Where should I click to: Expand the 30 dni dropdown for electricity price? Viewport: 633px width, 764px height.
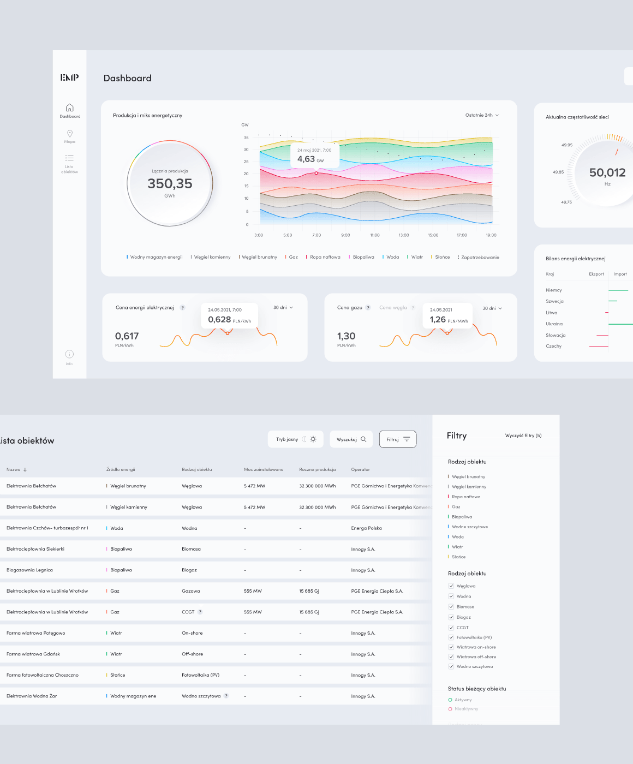283,308
